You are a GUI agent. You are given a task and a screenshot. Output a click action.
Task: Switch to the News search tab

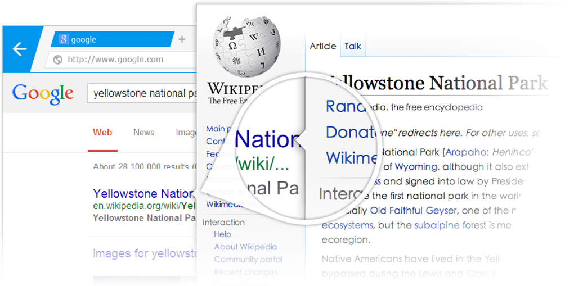[x=144, y=133]
